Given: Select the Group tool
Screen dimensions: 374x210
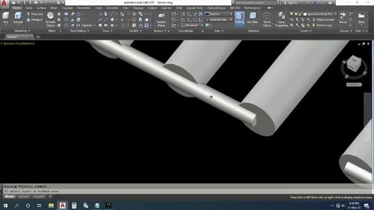Looking at the screenshot, I should point(343,18).
